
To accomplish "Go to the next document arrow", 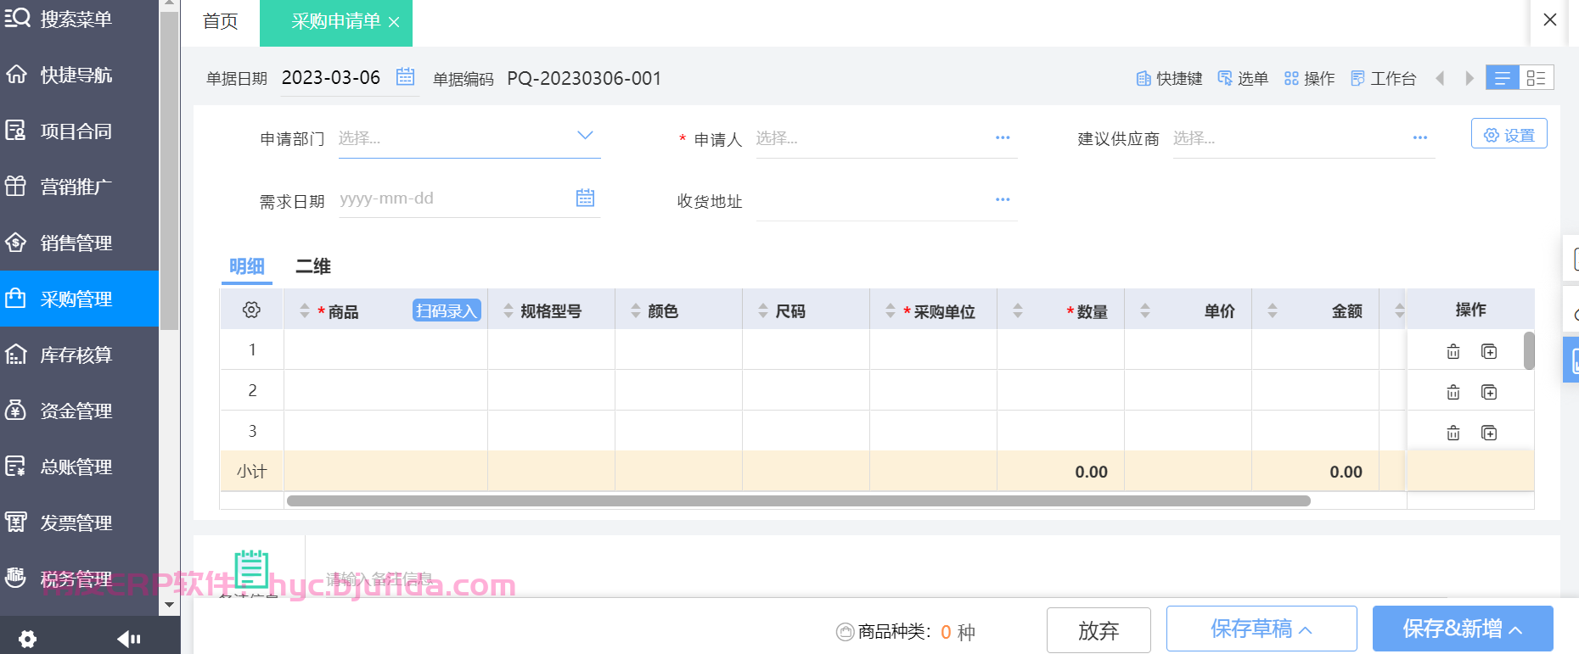I will (1469, 78).
